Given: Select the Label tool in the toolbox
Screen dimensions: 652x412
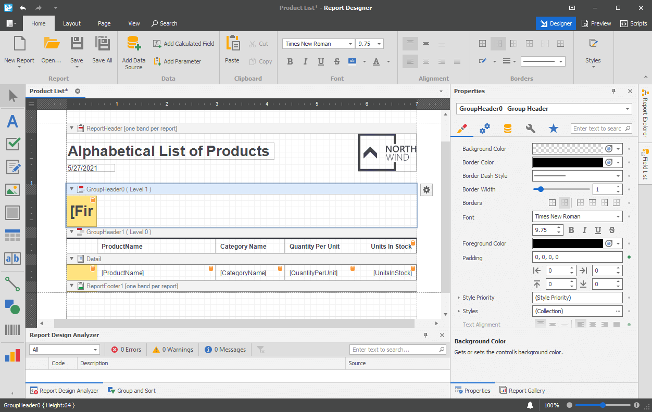Looking at the screenshot, I should tap(12, 121).
